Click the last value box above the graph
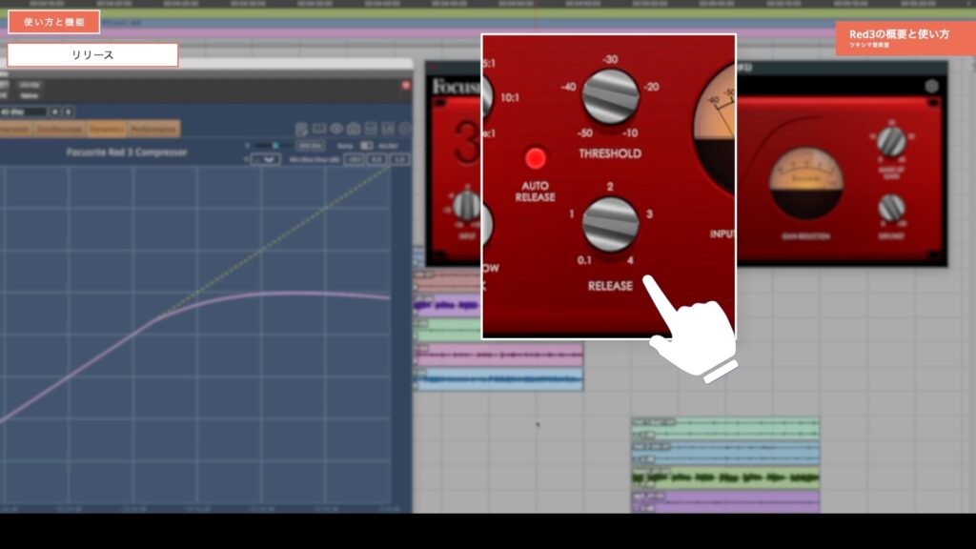The width and height of the screenshot is (976, 549). pos(399,160)
